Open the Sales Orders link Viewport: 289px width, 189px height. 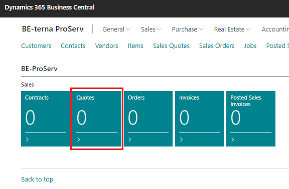click(x=217, y=45)
